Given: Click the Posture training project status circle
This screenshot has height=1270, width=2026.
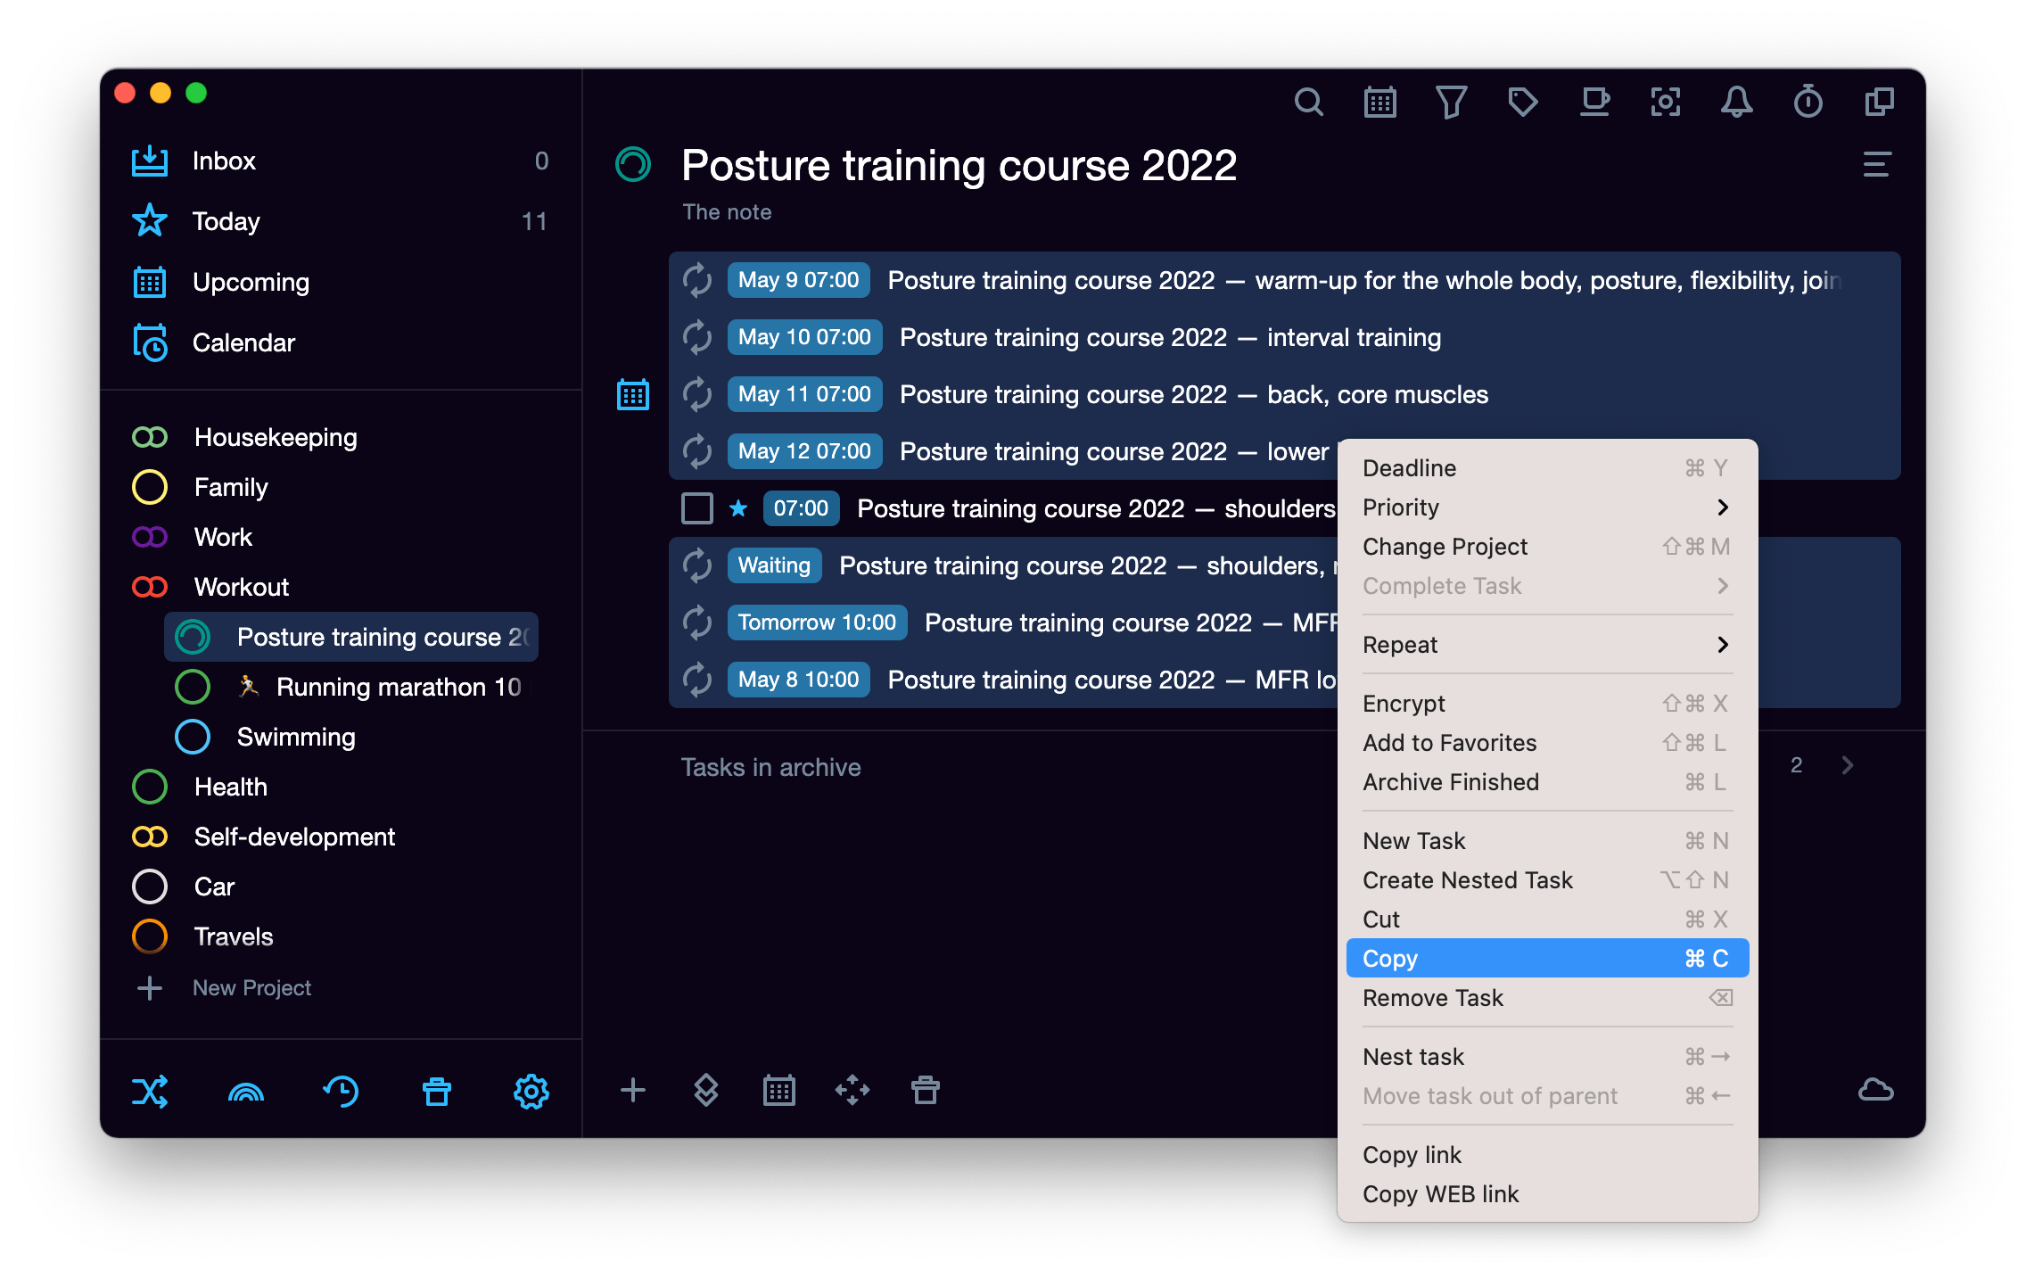Looking at the screenshot, I should [x=633, y=165].
